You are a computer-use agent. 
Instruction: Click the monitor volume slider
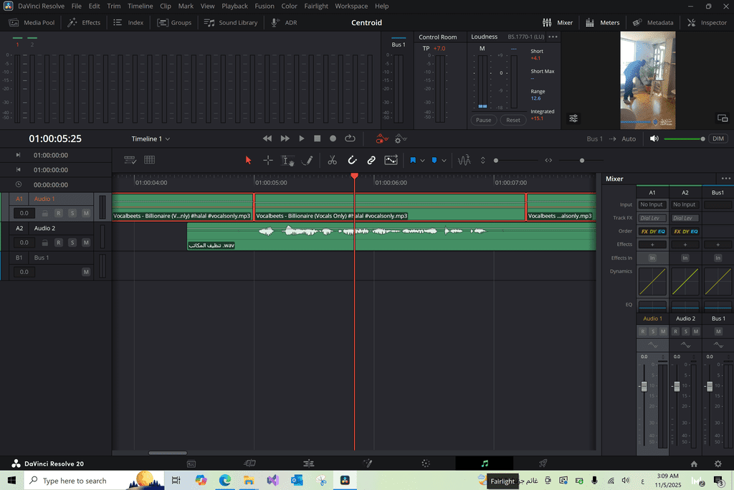(682, 138)
